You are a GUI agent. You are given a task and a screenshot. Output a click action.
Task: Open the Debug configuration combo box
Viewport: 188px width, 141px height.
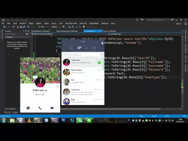pyautogui.click(x=56, y=27)
